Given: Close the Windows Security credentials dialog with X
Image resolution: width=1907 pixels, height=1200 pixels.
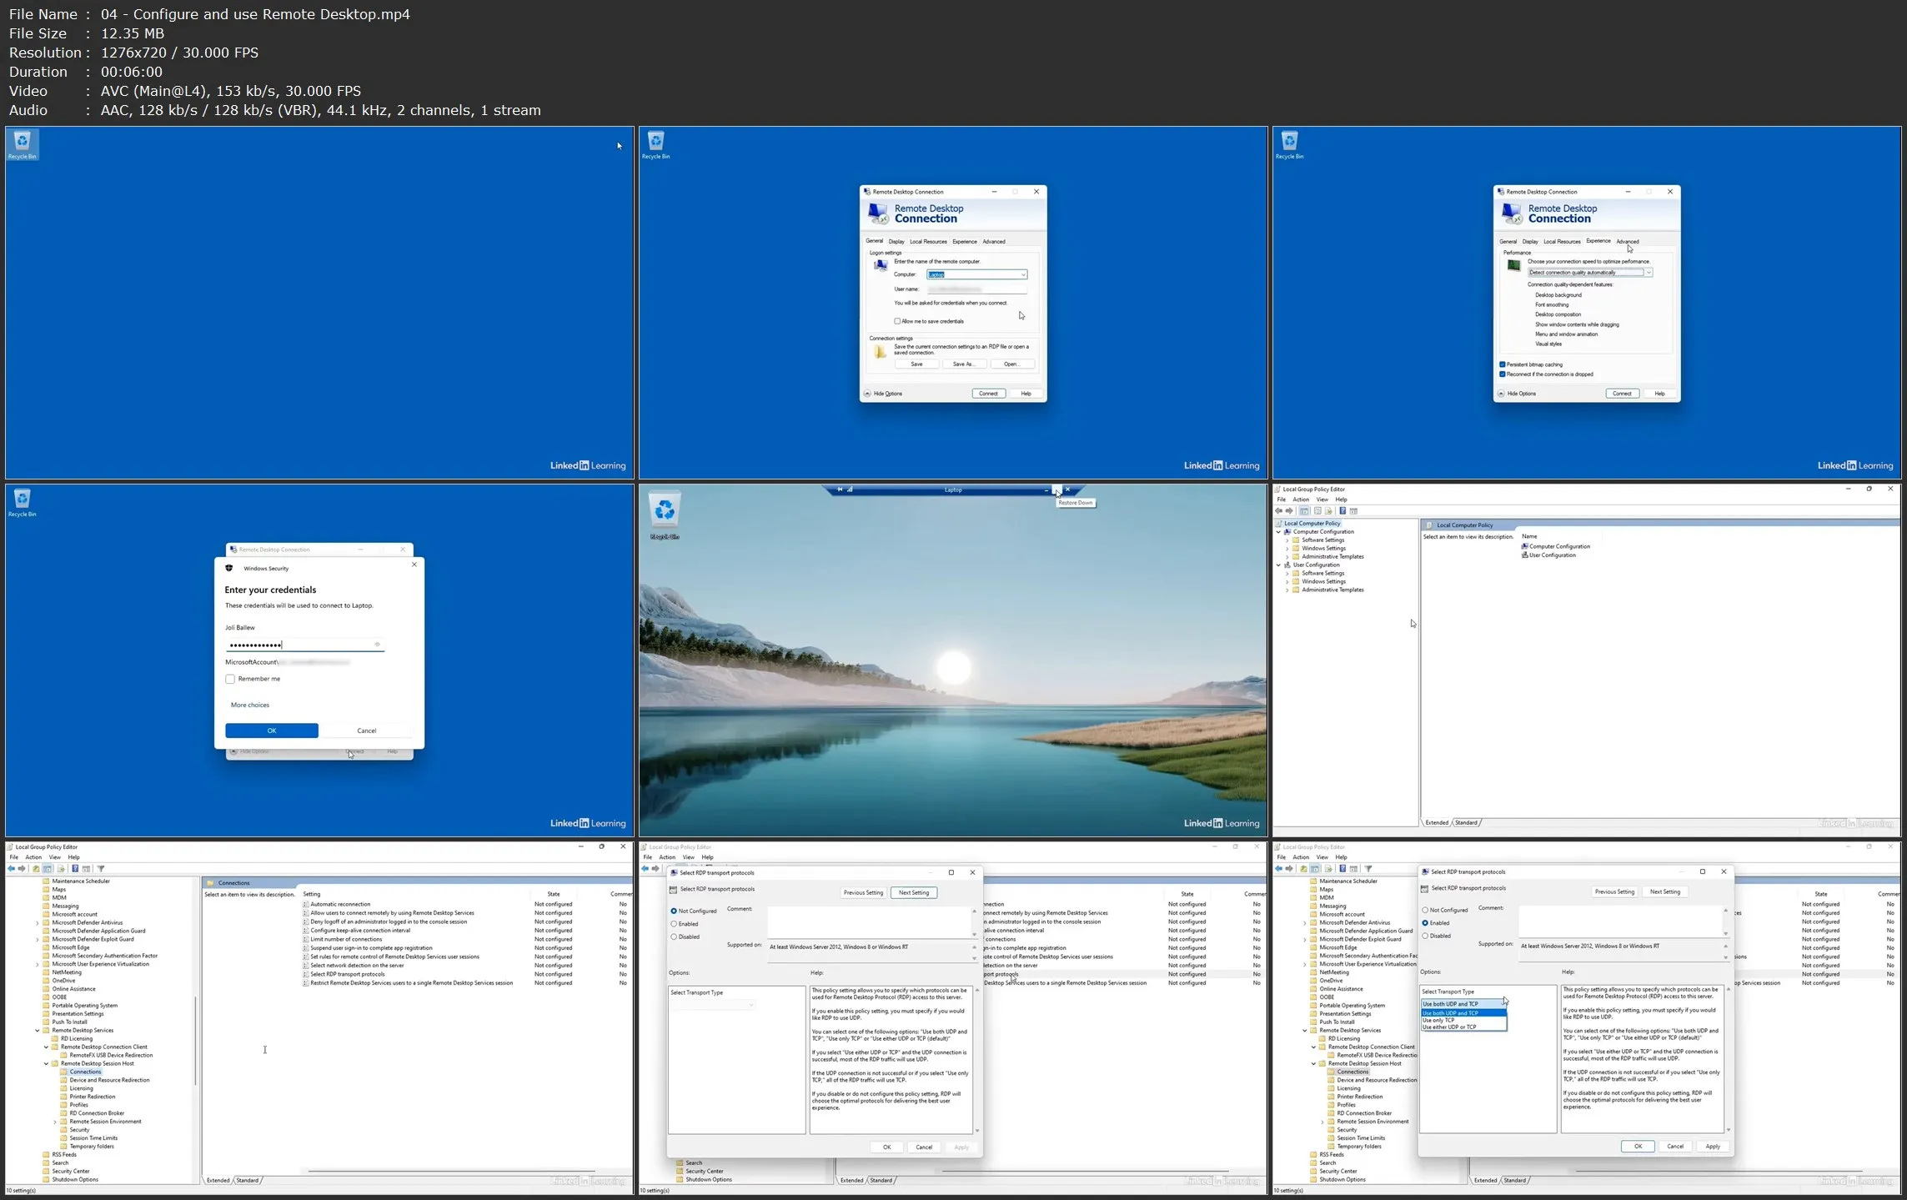Looking at the screenshot, I should coord(414,565).
